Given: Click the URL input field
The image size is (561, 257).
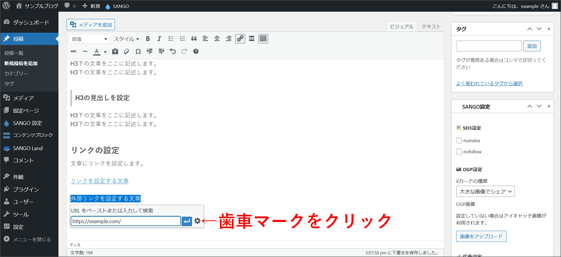Looking at the screenshot, I should (126, 221).
